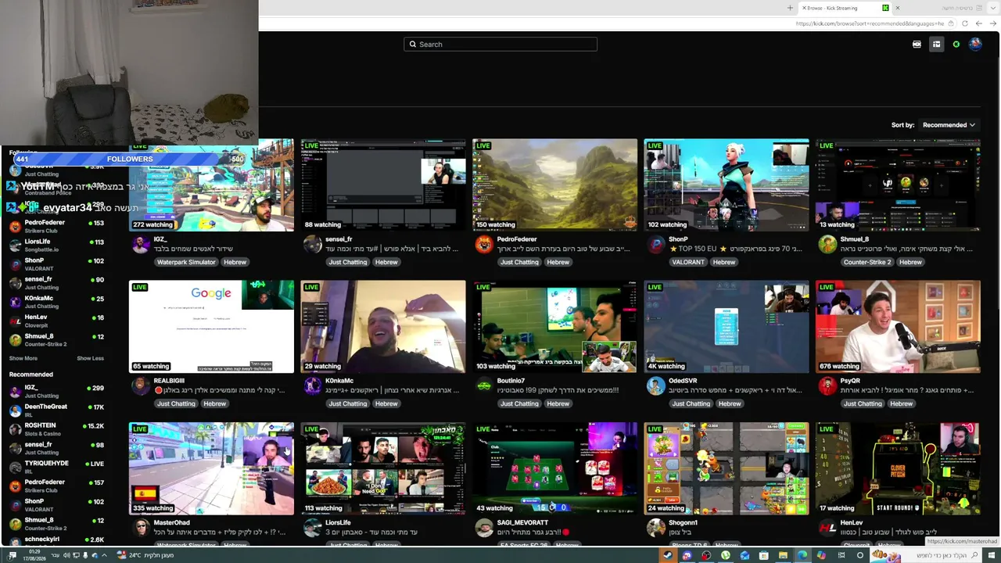Viewport: 1001px width, 563px height.
Task: Switch to the Browse - Kick Streaming tab
Action: [x=846, y=8]
